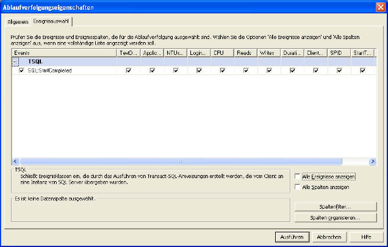This screenshot has width=388, height=247.
Task: Click the TextData column header
Action: [128, 53]
